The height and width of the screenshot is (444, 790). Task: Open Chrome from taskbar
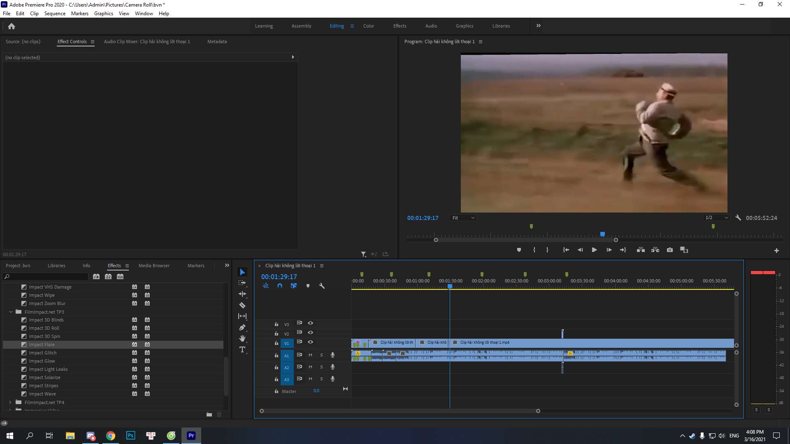(111, 436)
